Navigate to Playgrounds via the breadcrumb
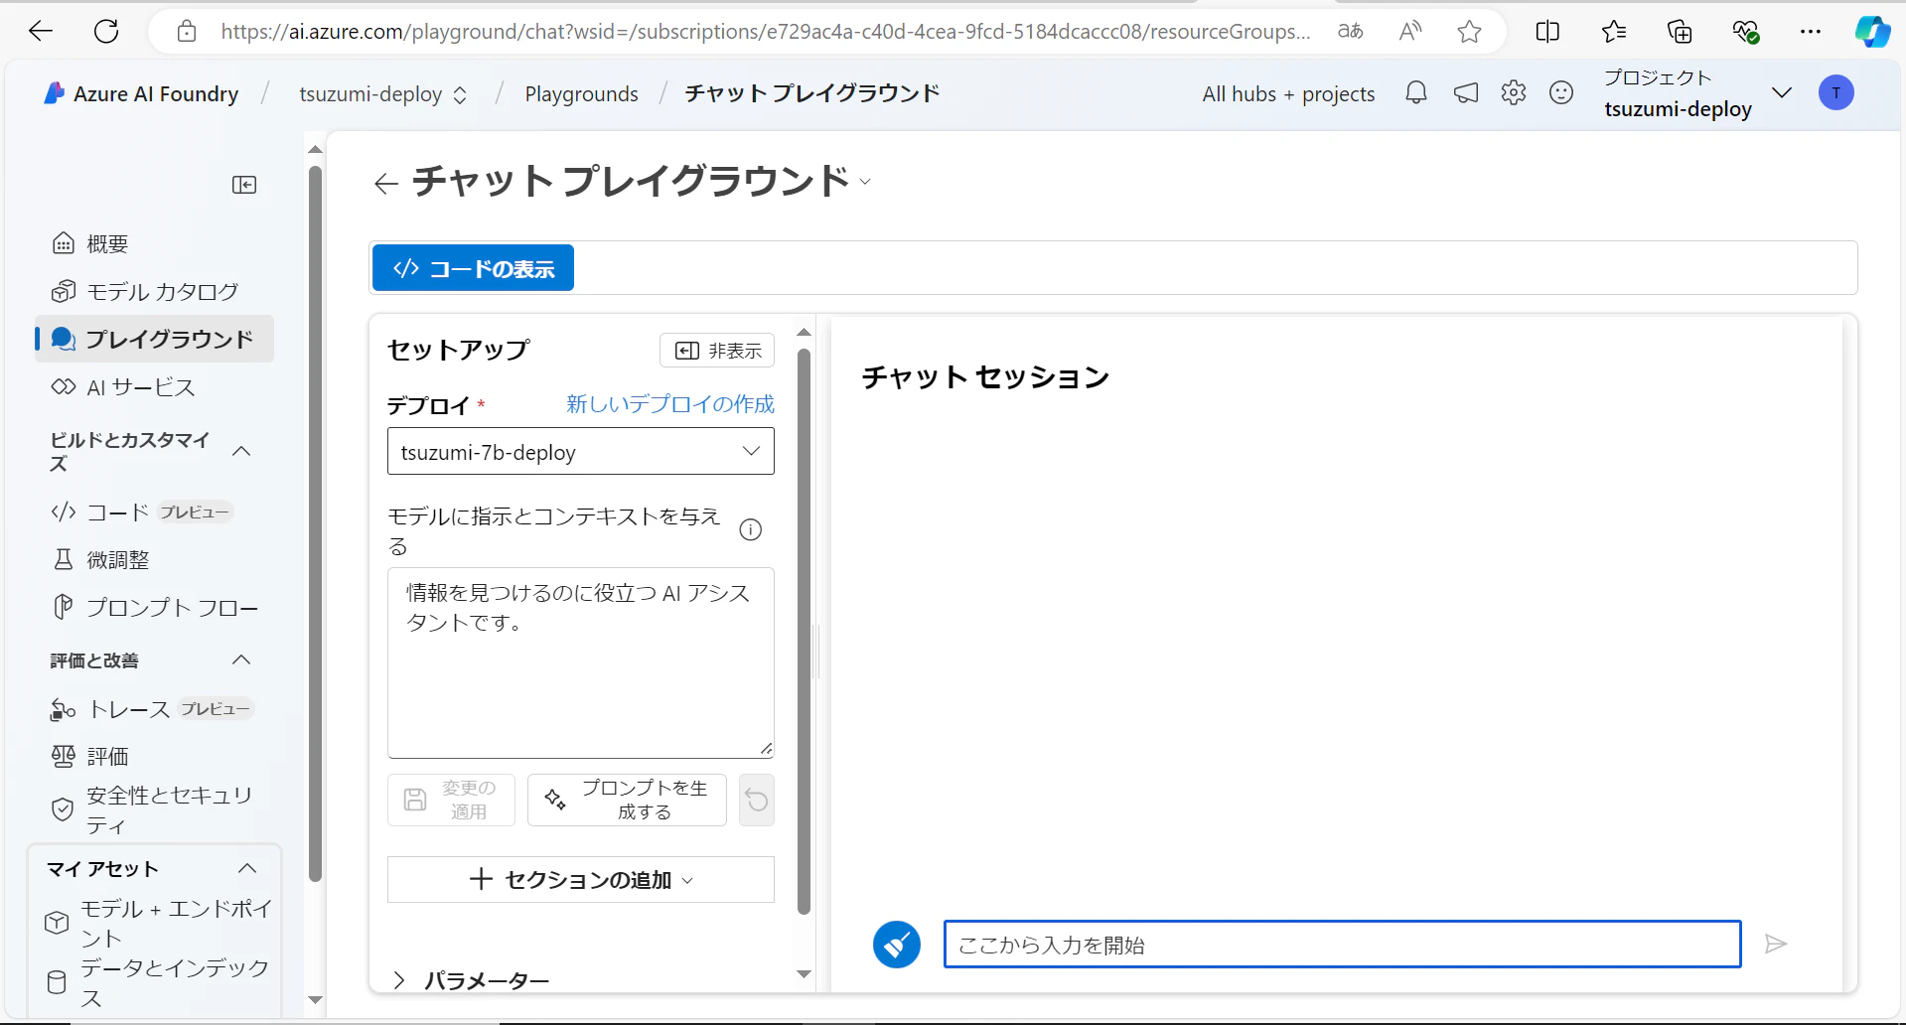This screenshot has width=1906, height=1025. [x=581, y=93]
